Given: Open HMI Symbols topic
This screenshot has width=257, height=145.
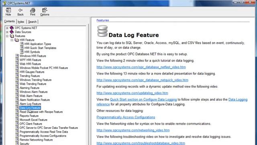Looking at the screenshot, I should (x=32, y=52).
